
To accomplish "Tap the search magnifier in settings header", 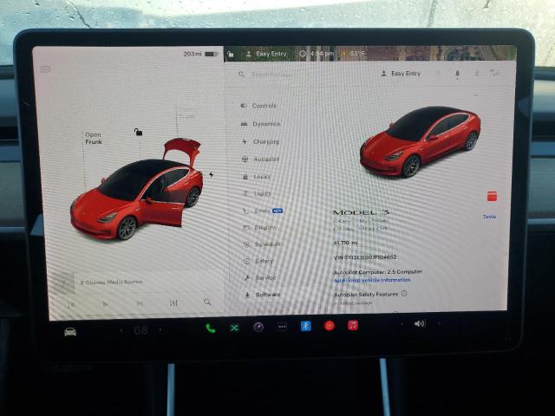I will pos(241,74).
